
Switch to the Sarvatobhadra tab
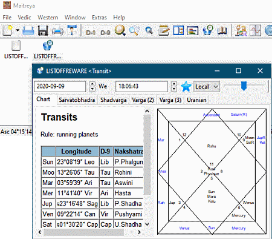click(77, 100)
